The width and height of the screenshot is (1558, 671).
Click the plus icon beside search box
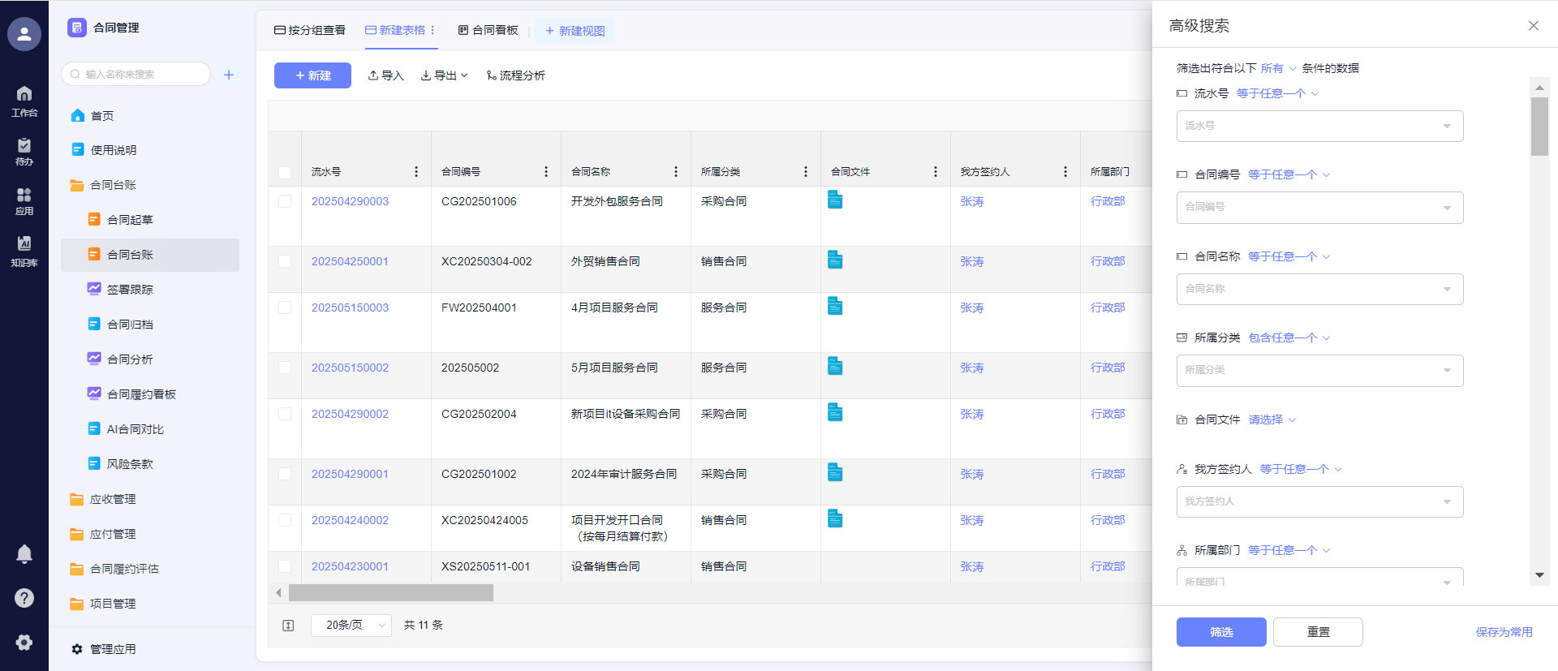pos(229,75)
